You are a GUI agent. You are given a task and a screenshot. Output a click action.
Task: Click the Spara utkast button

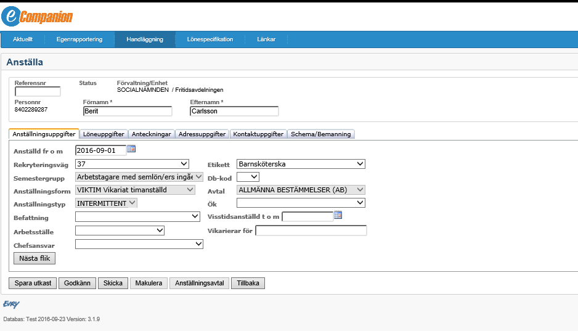(32, 284)
